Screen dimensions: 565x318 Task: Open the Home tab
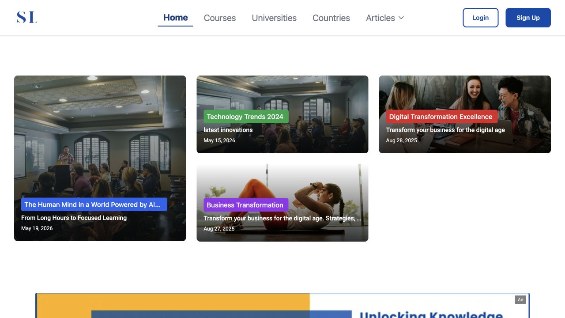(x=176, y=18)
